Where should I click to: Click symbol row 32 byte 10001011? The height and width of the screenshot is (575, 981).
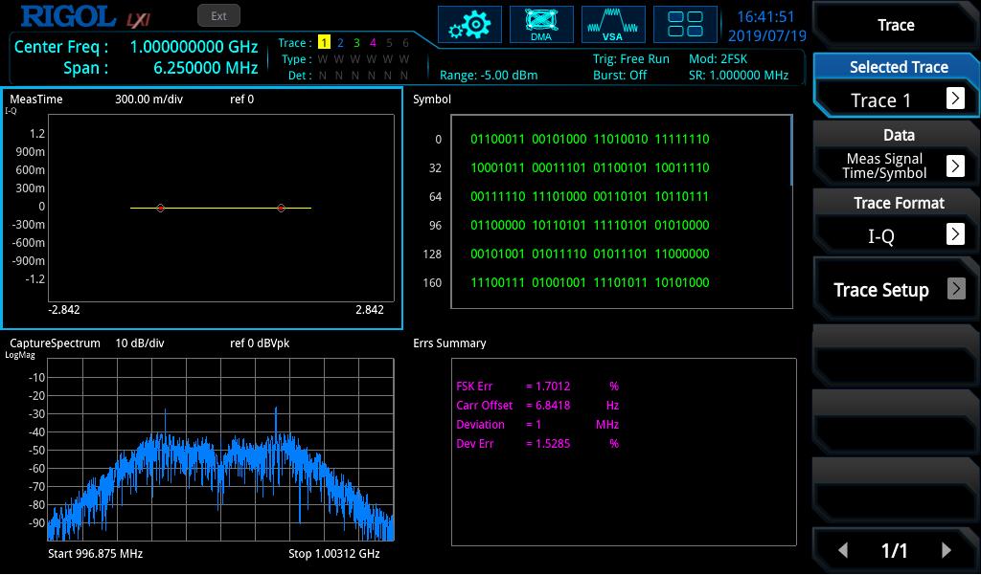point(497,167)
